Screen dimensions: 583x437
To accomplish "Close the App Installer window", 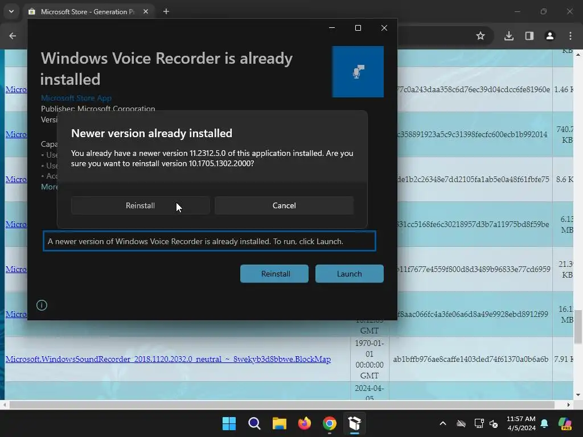I will point(384,28).
